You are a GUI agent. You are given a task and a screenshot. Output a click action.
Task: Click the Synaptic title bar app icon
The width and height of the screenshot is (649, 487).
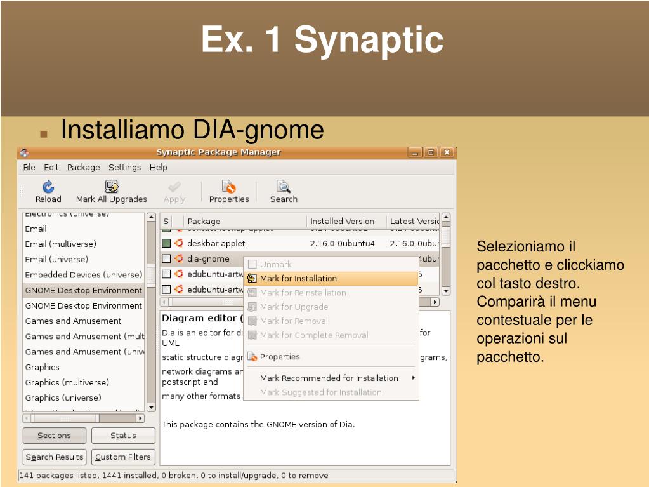click(x=24, y=152)
